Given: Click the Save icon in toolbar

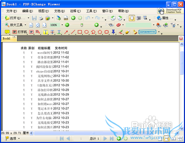Looking at the screenshot, I should click(34, 18).
